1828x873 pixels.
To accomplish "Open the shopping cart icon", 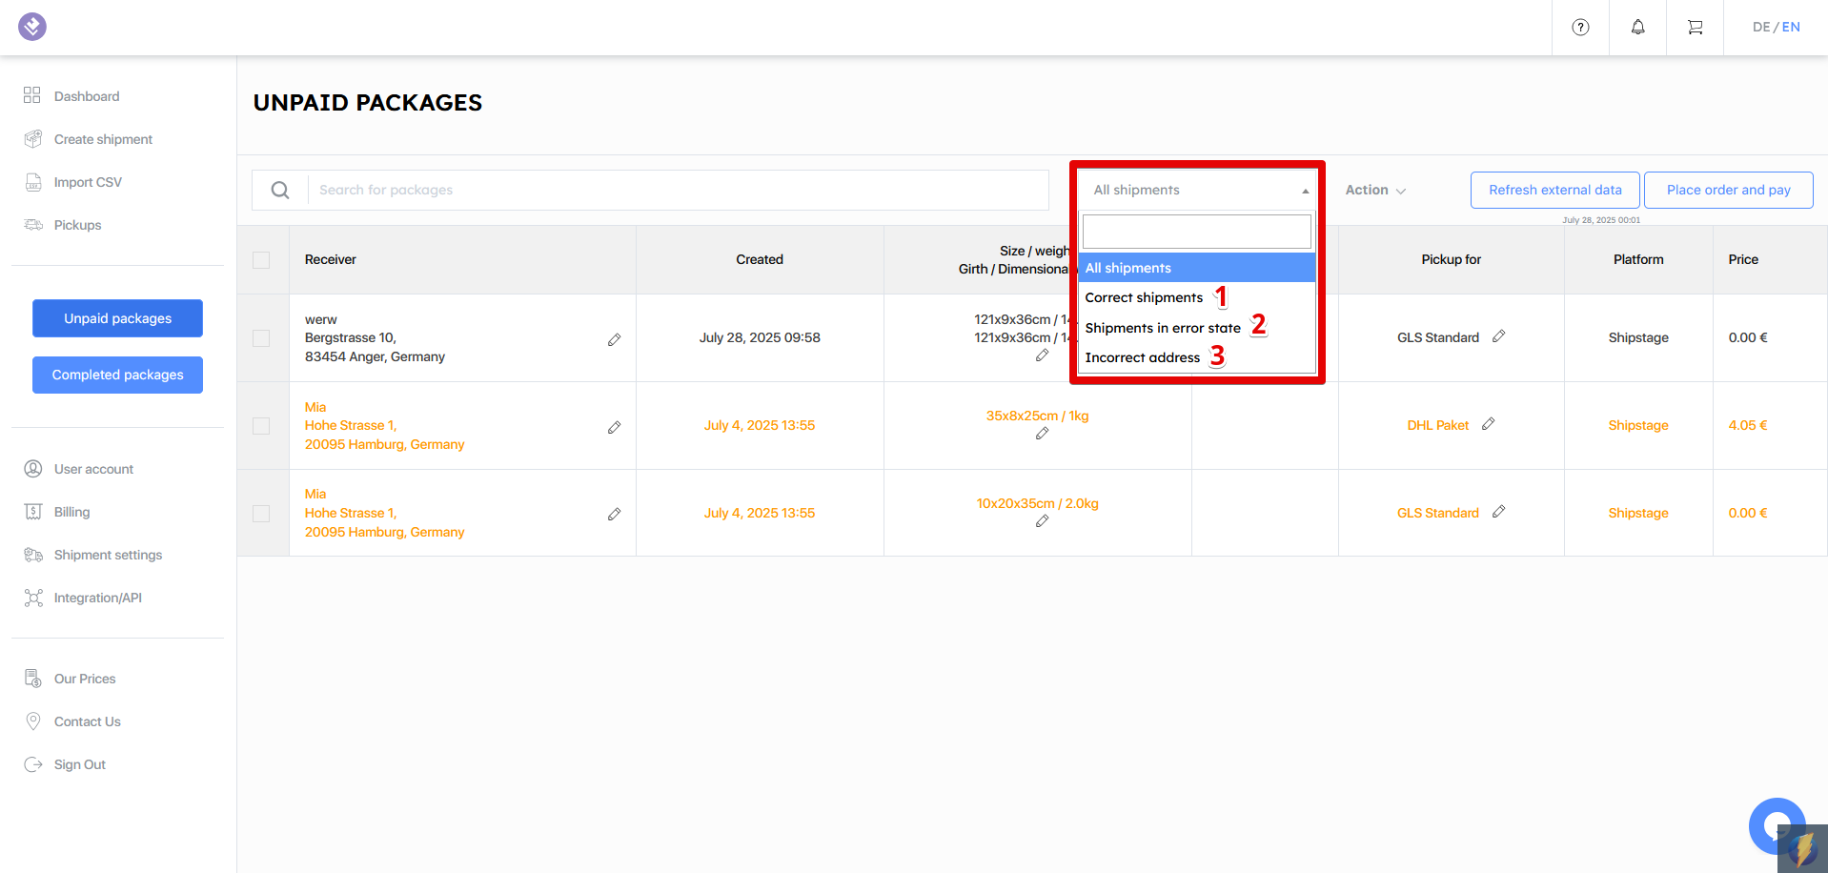I will pos(1695,28).
